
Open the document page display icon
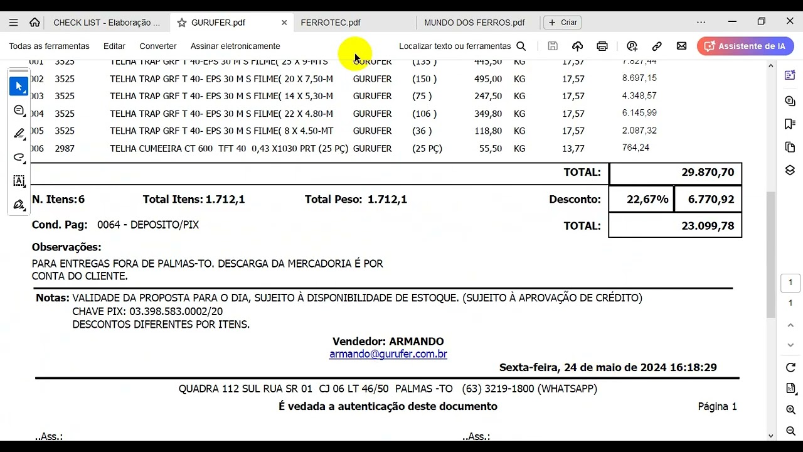(x=790, y=389)
